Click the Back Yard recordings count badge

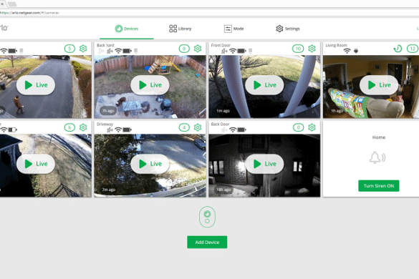click(184, 49)
